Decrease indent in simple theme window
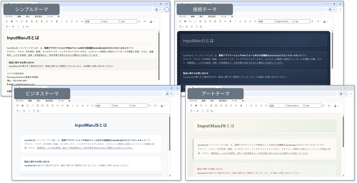357x183 pixels. point(18,27)
